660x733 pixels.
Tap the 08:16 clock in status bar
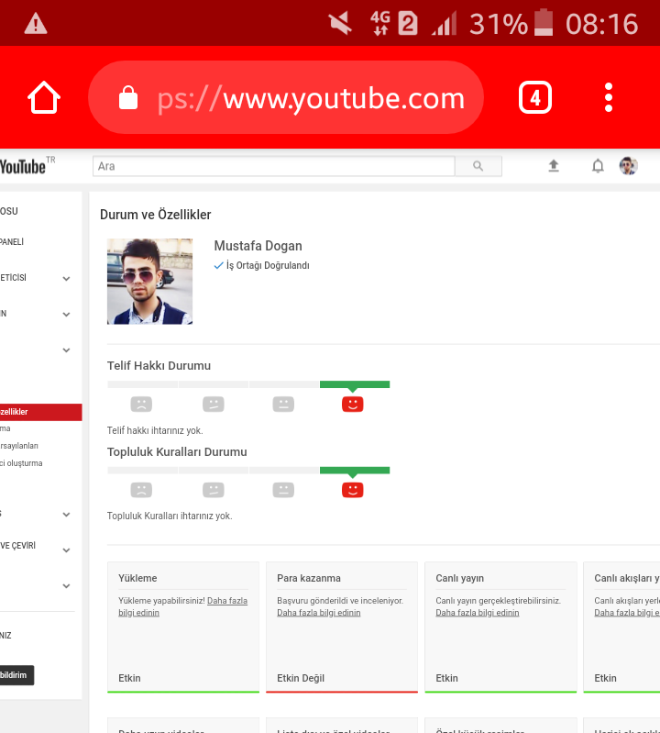pyautogui.click(x=601, y=24)
